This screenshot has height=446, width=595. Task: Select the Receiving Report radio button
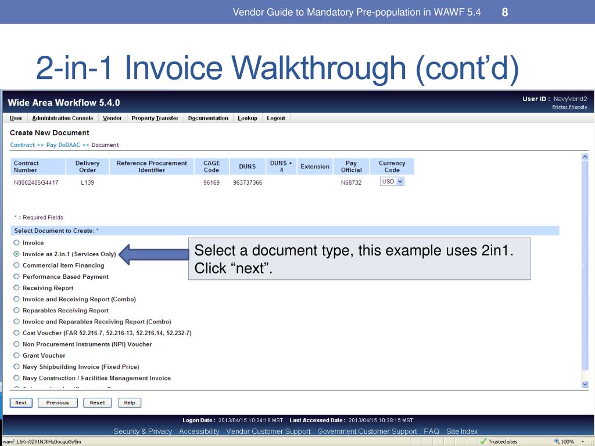[x=16, y=288]
